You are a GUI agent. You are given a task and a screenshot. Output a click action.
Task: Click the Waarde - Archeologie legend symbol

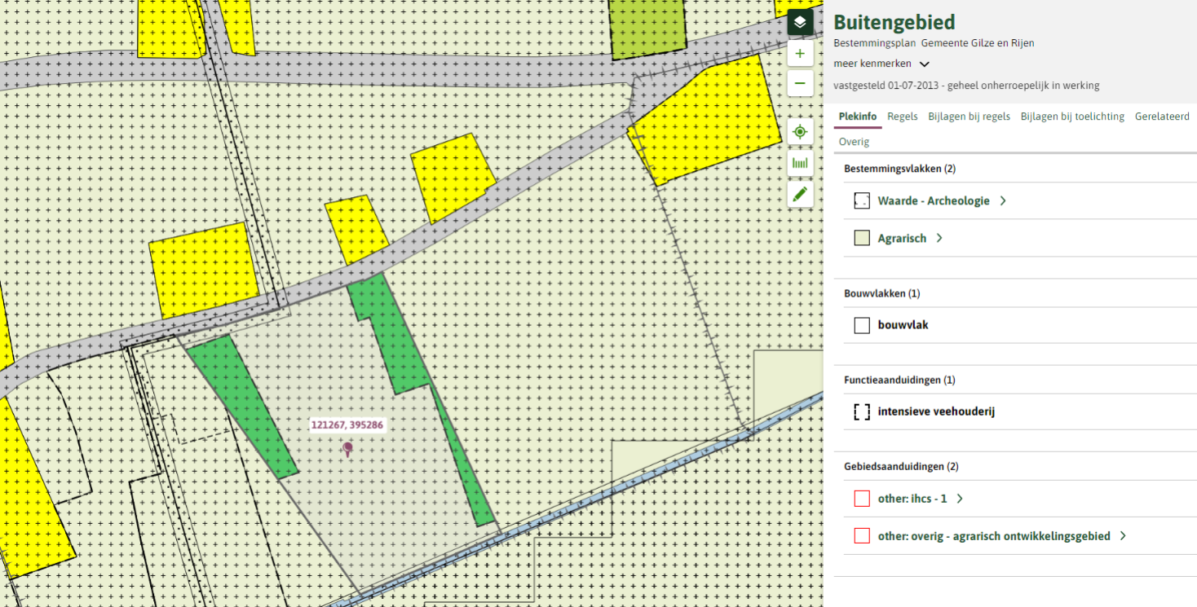[862, 200]
